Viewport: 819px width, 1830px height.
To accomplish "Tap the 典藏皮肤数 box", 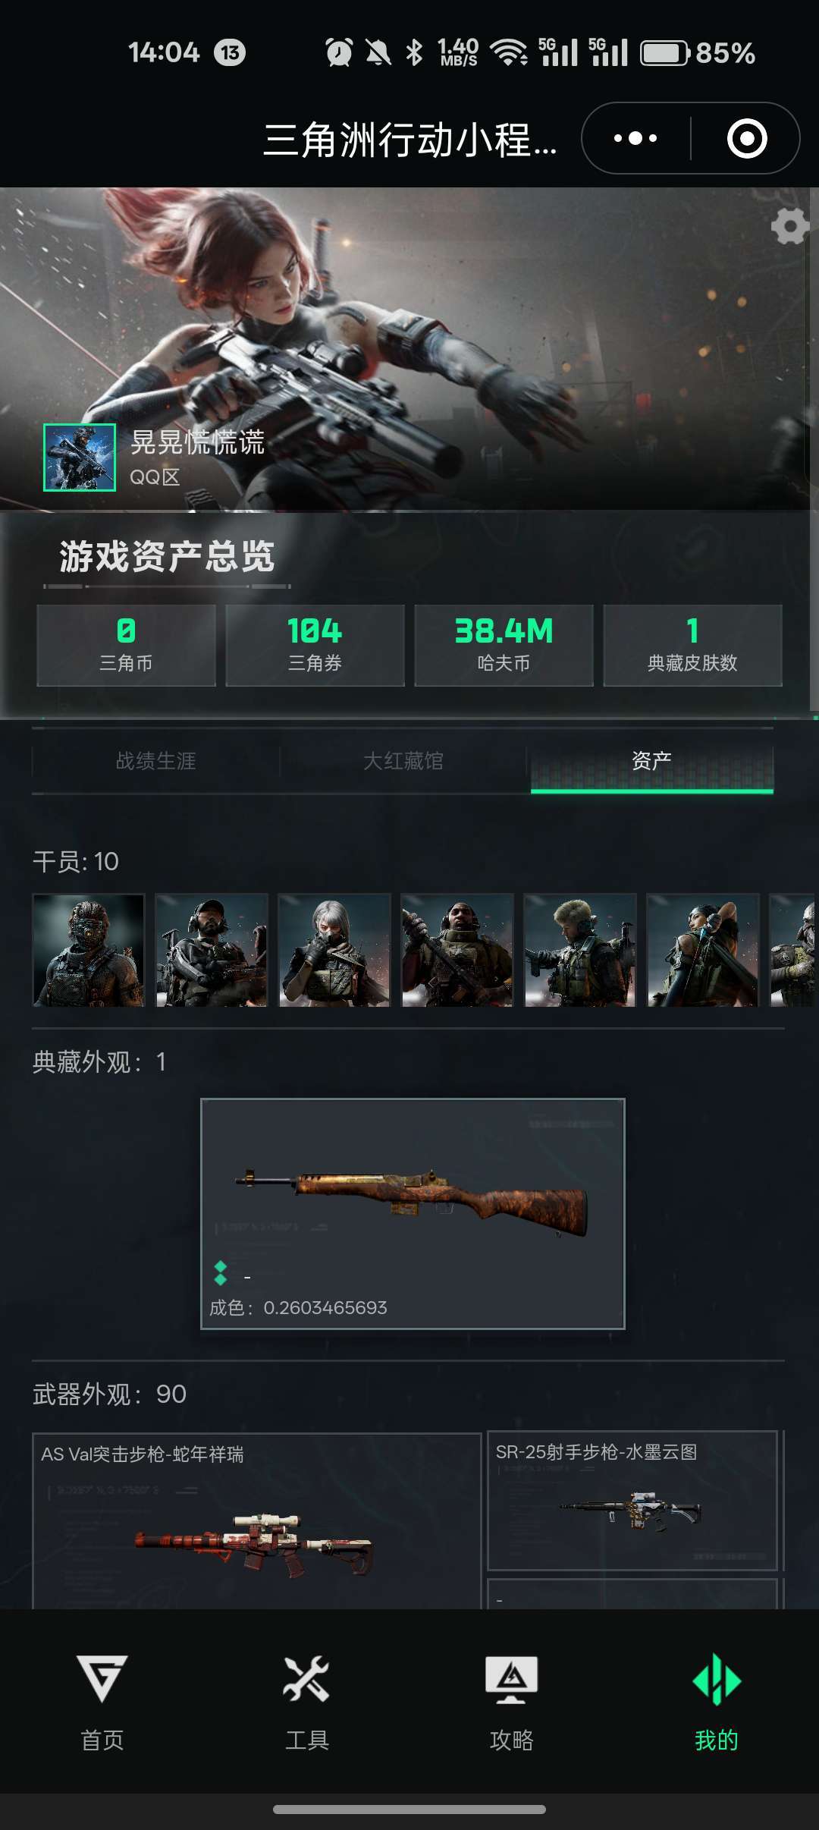I will point(692,646).
